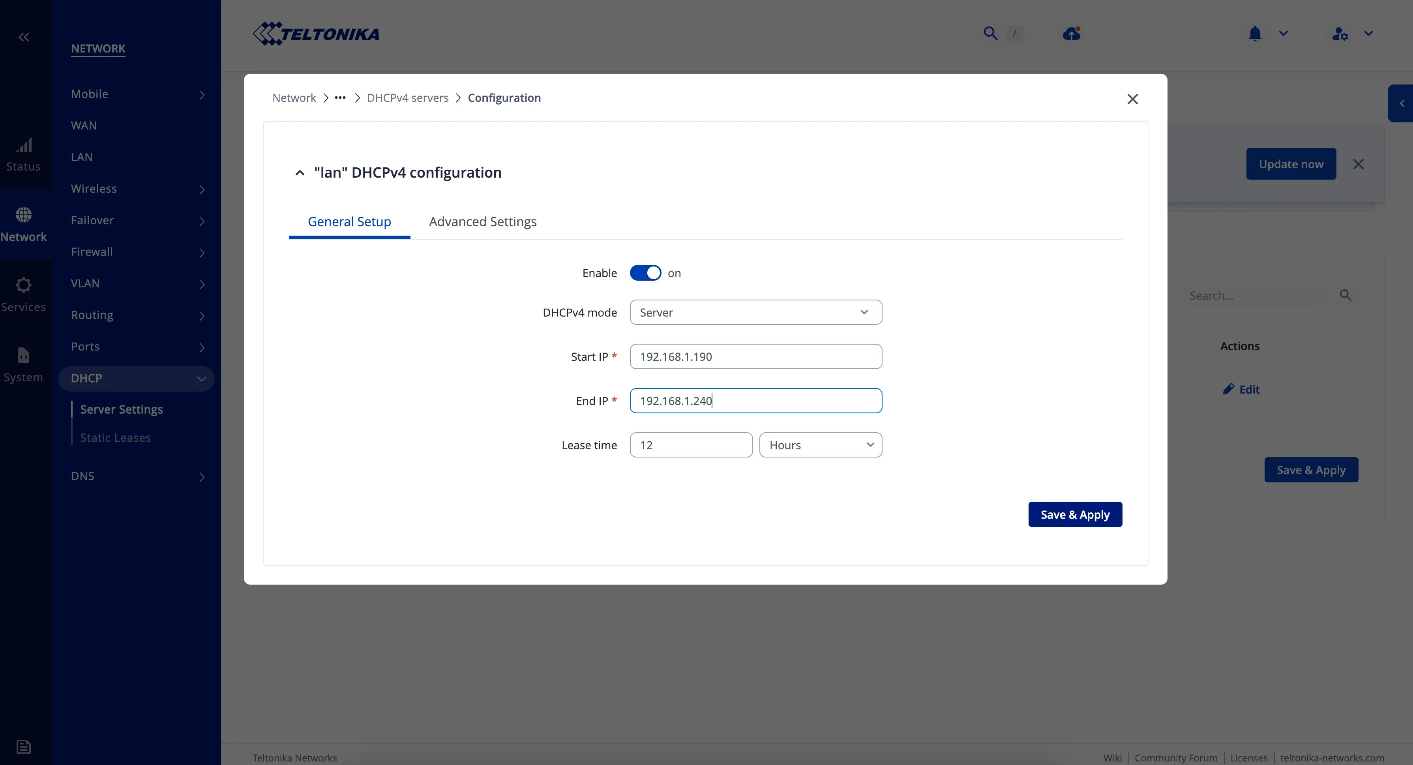Select Server Settings in the sidebar
The image size is (1413, 765).
pos(121,409)
